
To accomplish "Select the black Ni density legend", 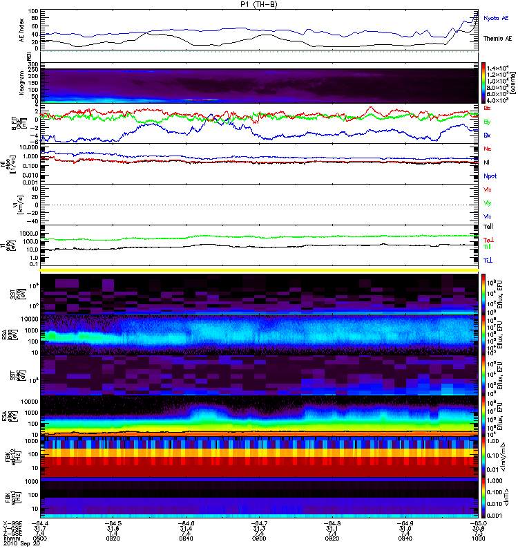I will [x=486, y=162].
